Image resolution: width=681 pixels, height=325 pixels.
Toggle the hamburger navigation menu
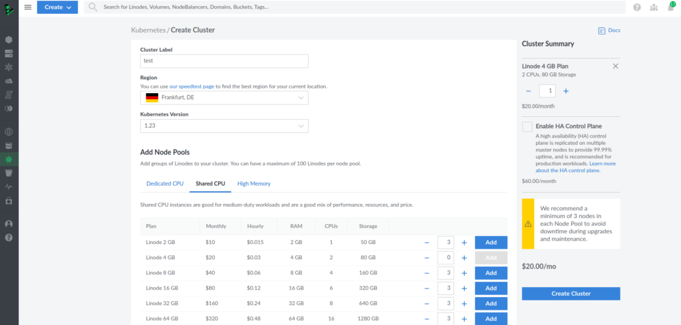28,7
